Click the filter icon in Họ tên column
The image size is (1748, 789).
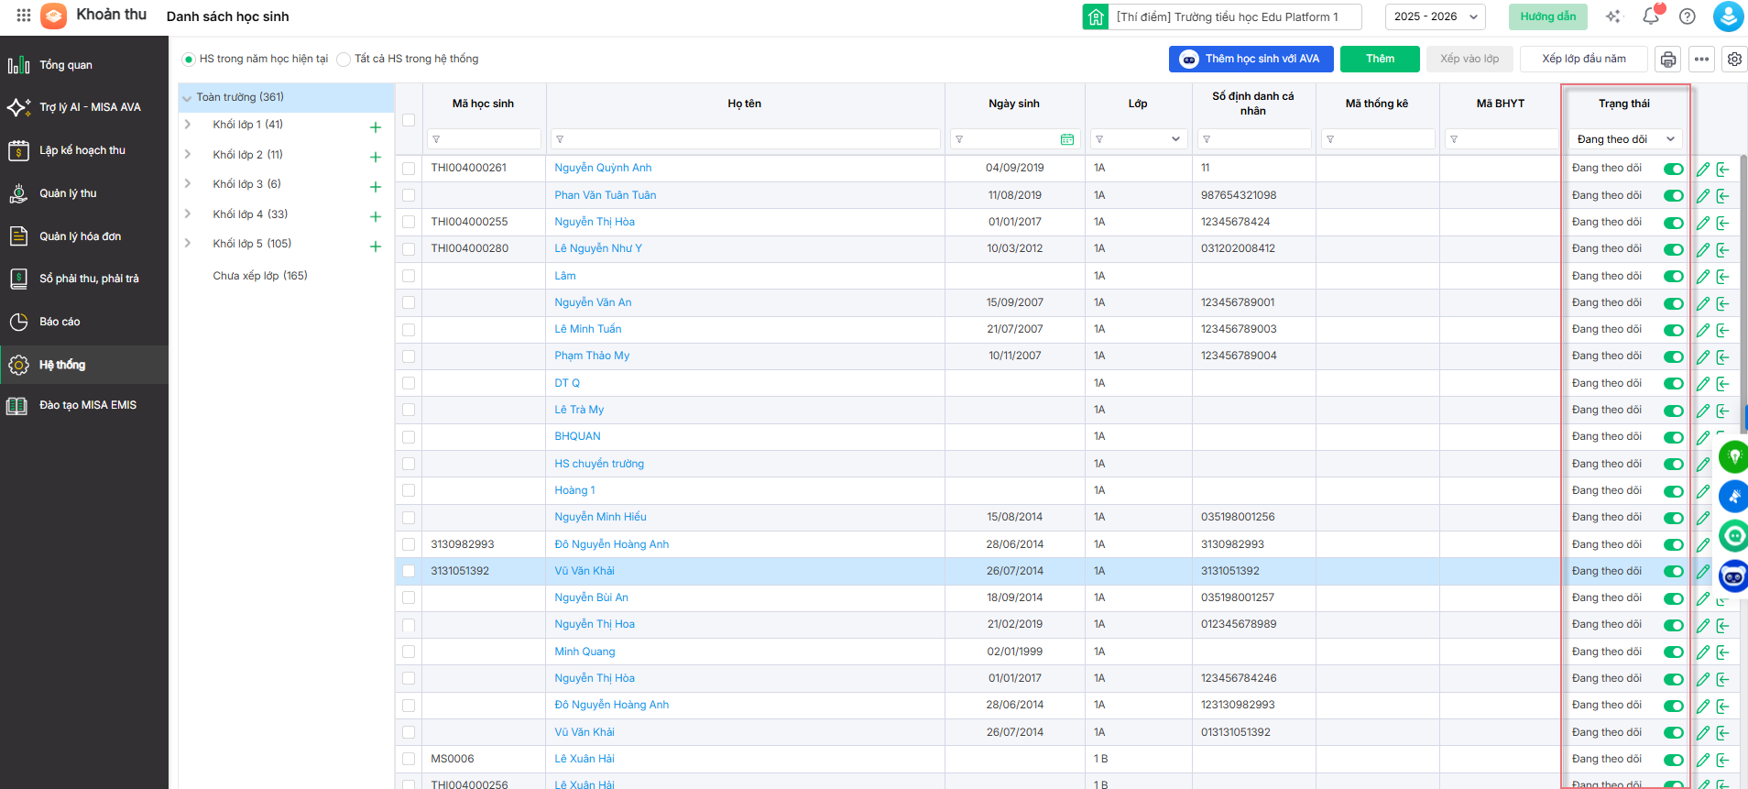[560, 139]
